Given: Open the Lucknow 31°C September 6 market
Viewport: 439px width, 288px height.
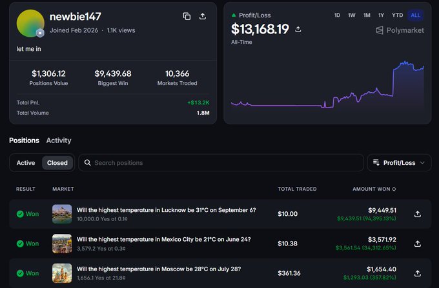Looking at the screenshot, I should 167,210.
